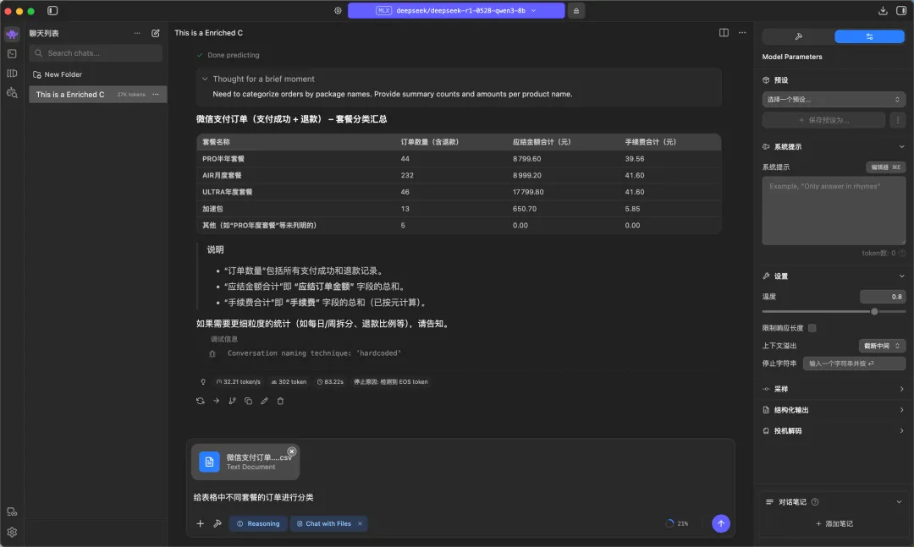
Task: Click the temperature value field 0.8
Action: click(x=883, y=297)
